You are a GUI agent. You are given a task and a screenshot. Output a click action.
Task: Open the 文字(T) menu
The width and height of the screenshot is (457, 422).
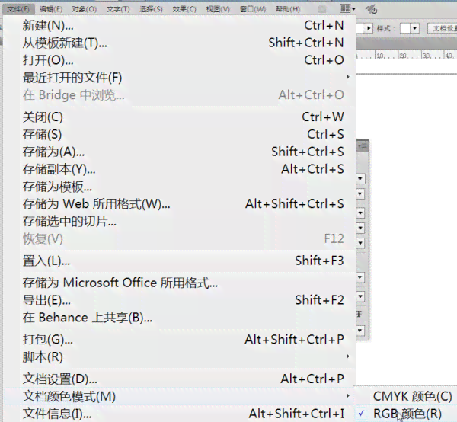(x=118, y=9)
